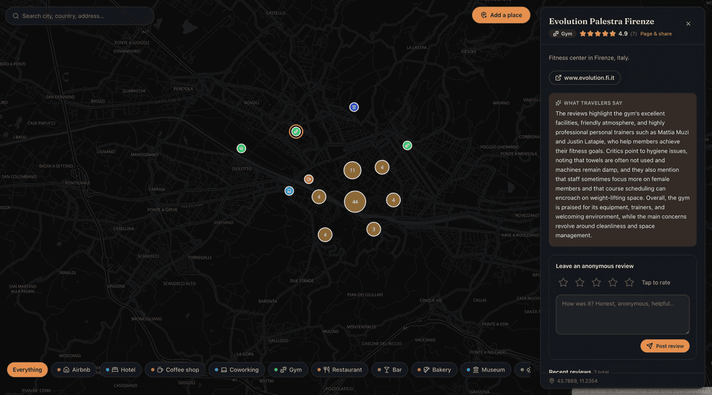Click the 4.9 rating value
712x395 pixels.
623,34
